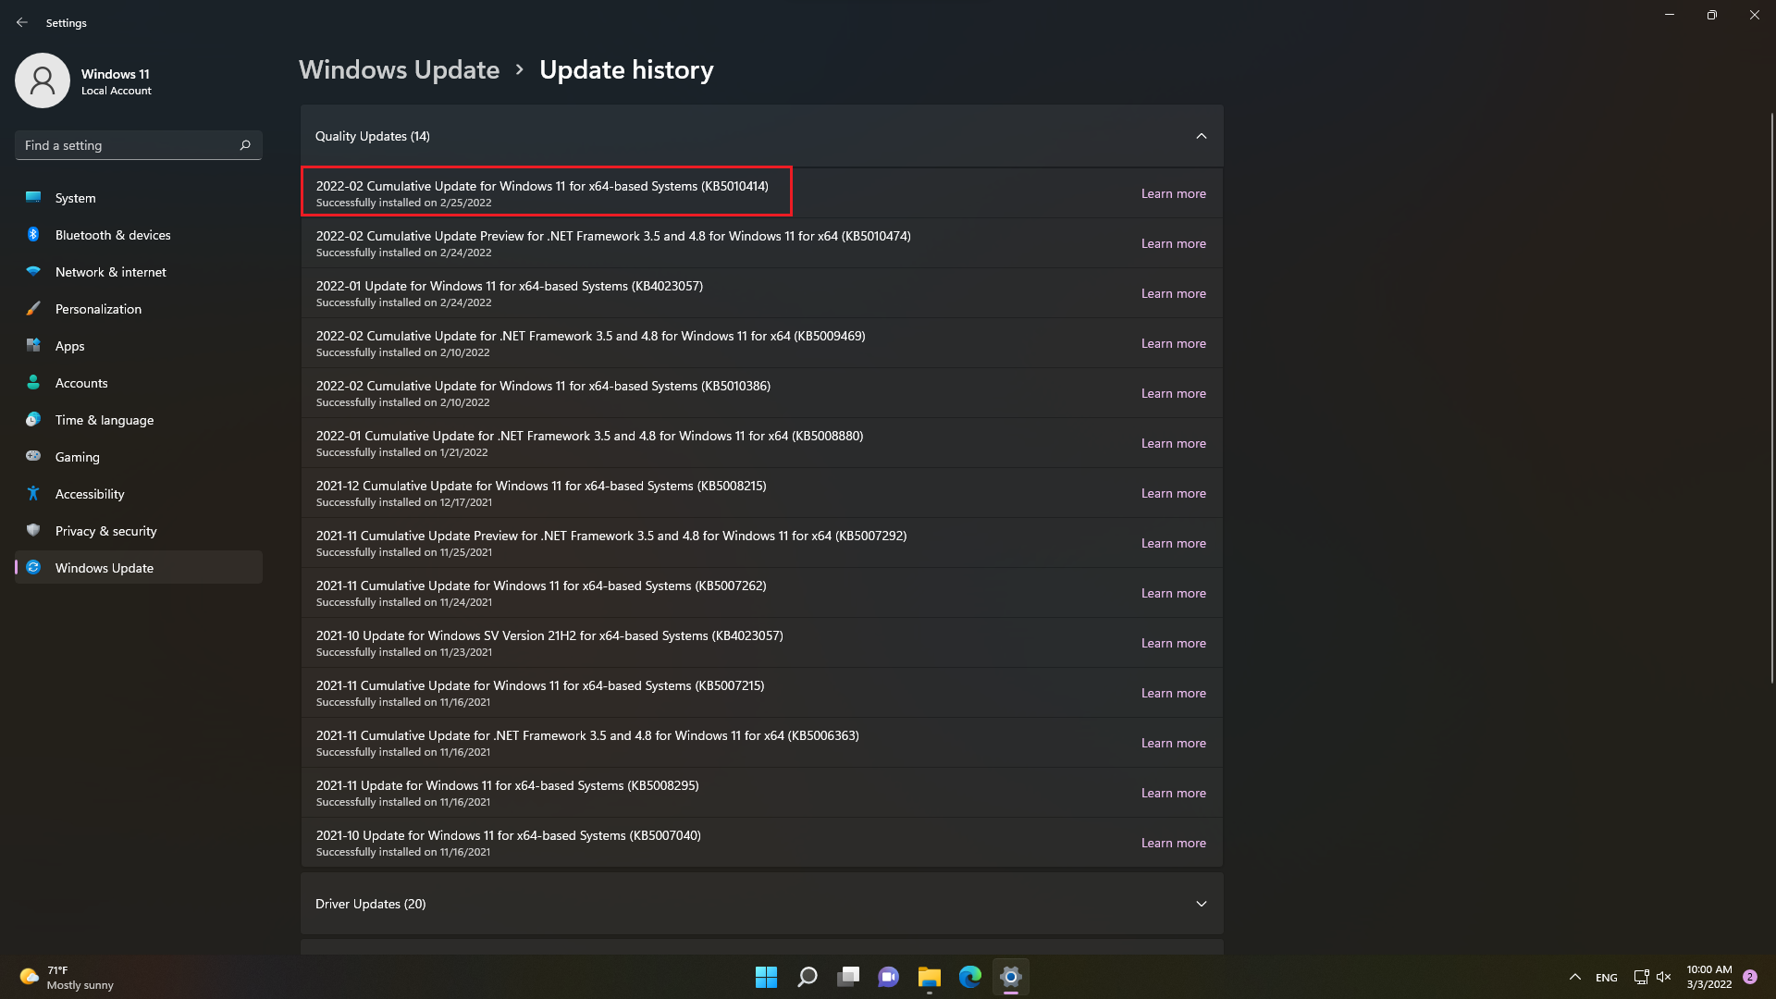Image resolution: width=1776 pixels, height=999 pixels.
Task: Open Accounts settings page
Action: pyautogui.click(x=139, y=383)
